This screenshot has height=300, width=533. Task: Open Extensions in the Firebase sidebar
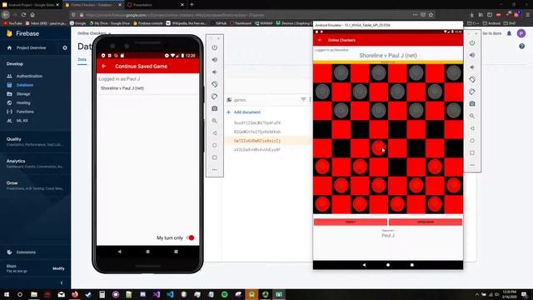pos(26,252)
